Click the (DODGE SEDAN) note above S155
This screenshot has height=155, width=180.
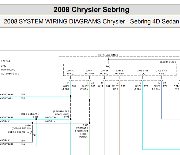coord(29,114)
